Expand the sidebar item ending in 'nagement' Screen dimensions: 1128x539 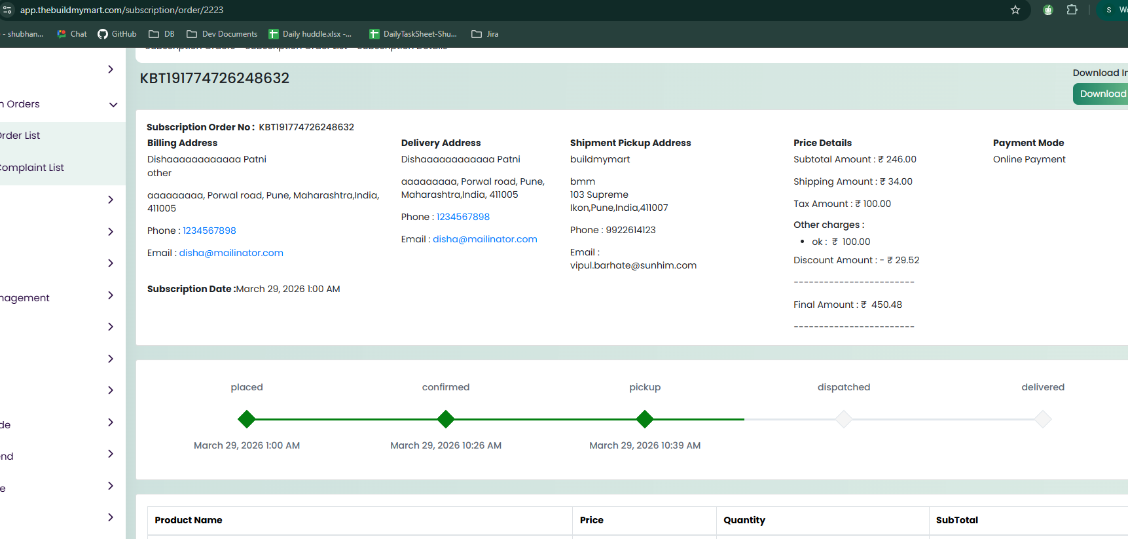point(111,295)
